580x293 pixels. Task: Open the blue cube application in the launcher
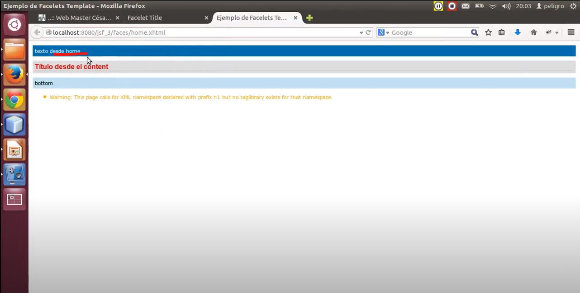(14, 125)
